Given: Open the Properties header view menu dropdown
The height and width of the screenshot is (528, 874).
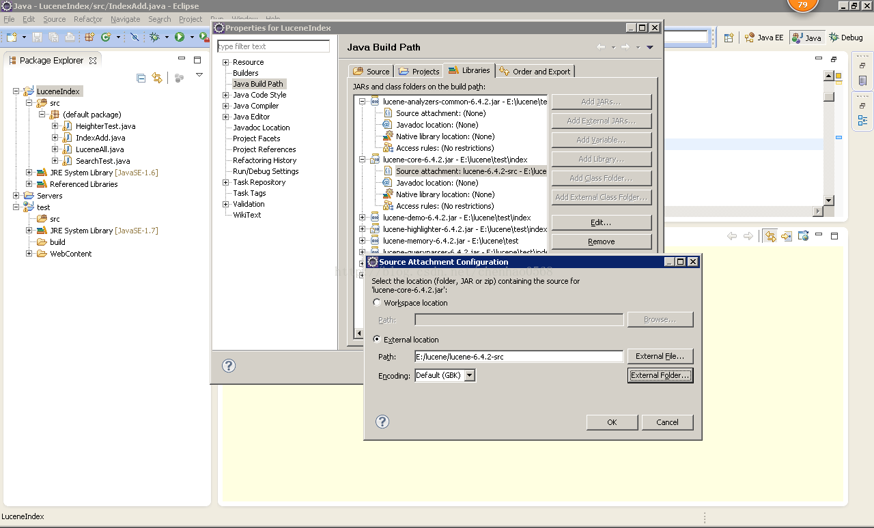Looking at the screenshot, I should pyautogui.click(x=650, y=47).
